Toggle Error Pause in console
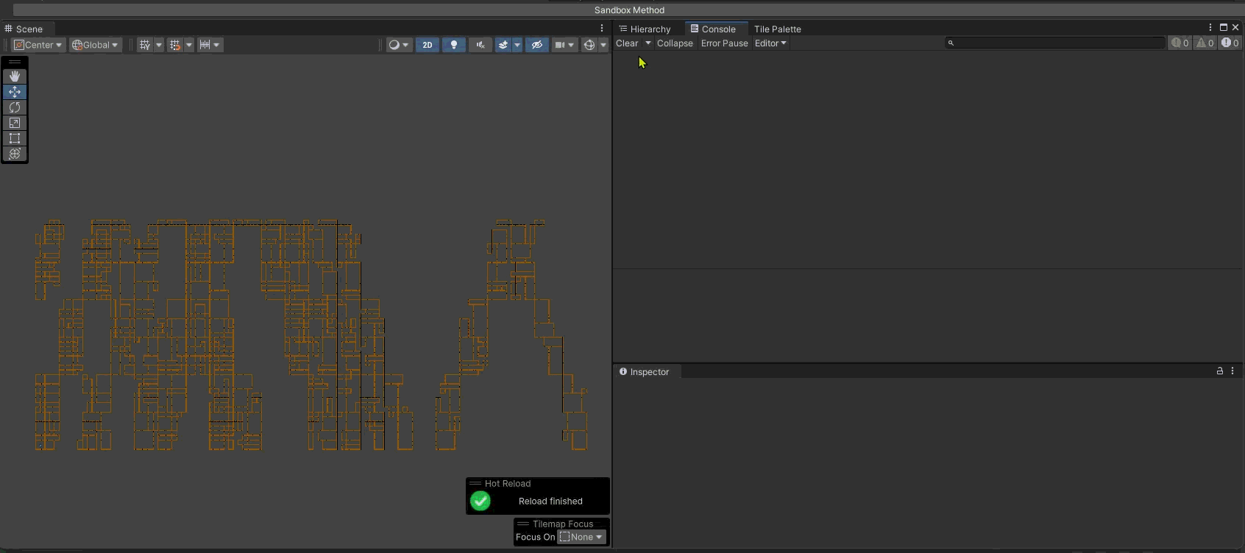The width and height of the screenshot is (1245, 553). click(x=724, y=43)
